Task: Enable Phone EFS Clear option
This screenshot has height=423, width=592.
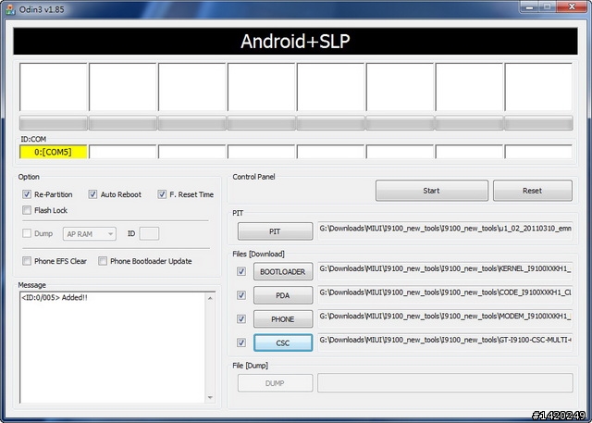Action: [x=27, y=261]
